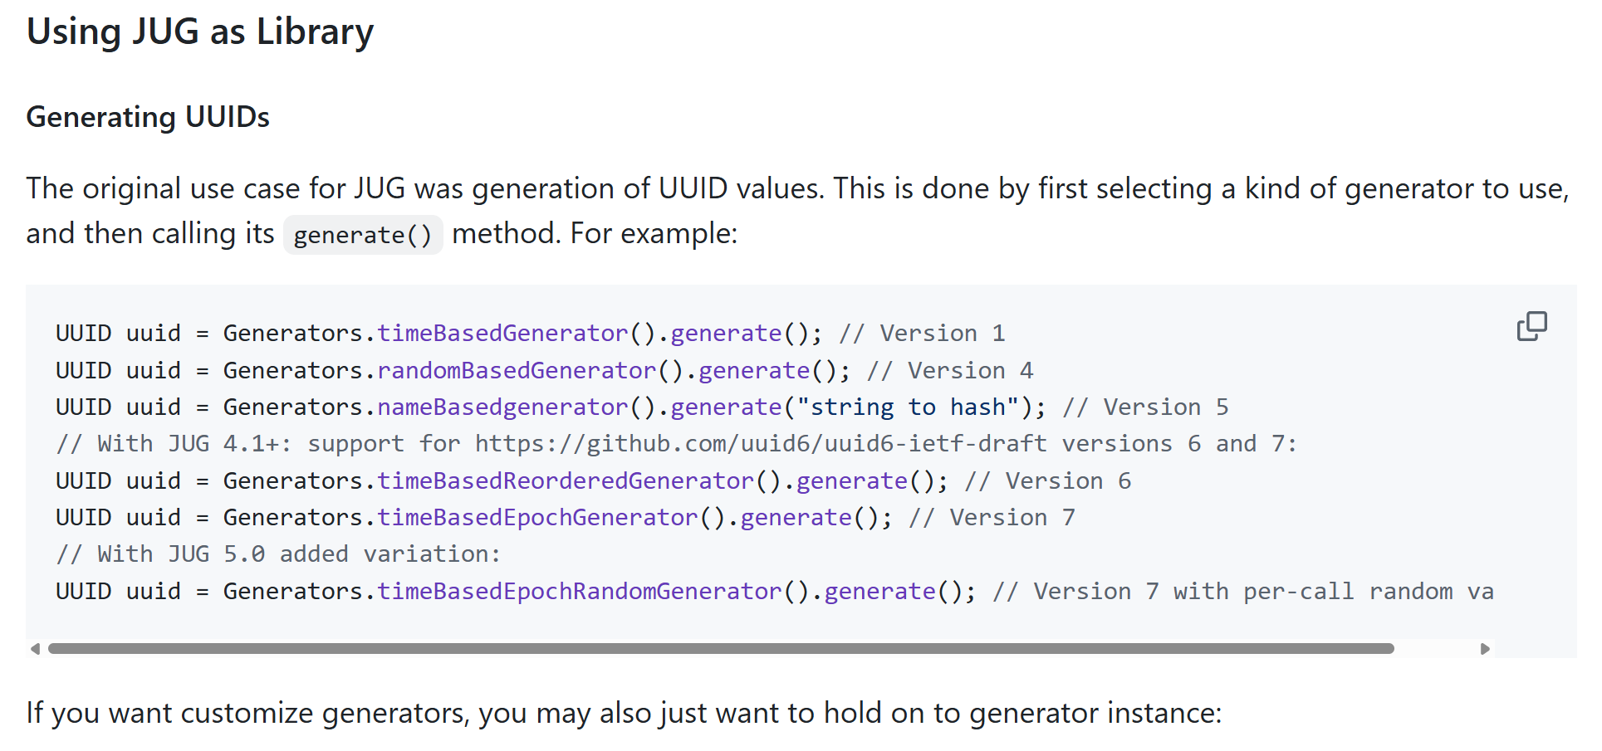Click the github.com/uuid6 URL in the comment
Viewport: 1602px width, 751px height.
(760, 444)
